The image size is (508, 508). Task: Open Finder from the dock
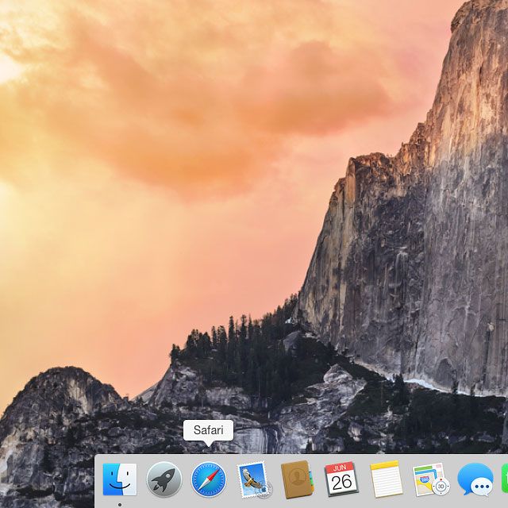(120, 479)
